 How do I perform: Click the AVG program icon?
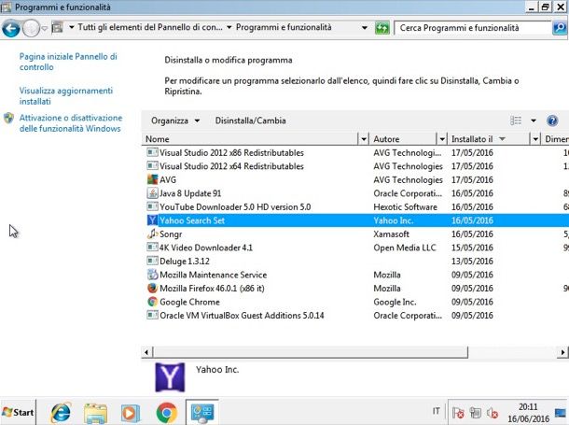coord(152,179)
